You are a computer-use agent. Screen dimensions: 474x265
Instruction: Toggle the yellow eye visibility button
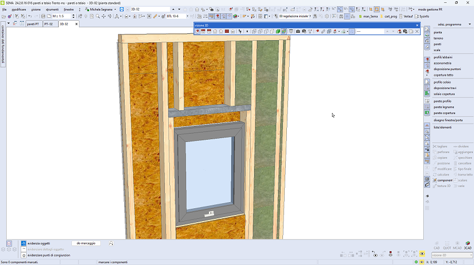(x=422, y=254)
